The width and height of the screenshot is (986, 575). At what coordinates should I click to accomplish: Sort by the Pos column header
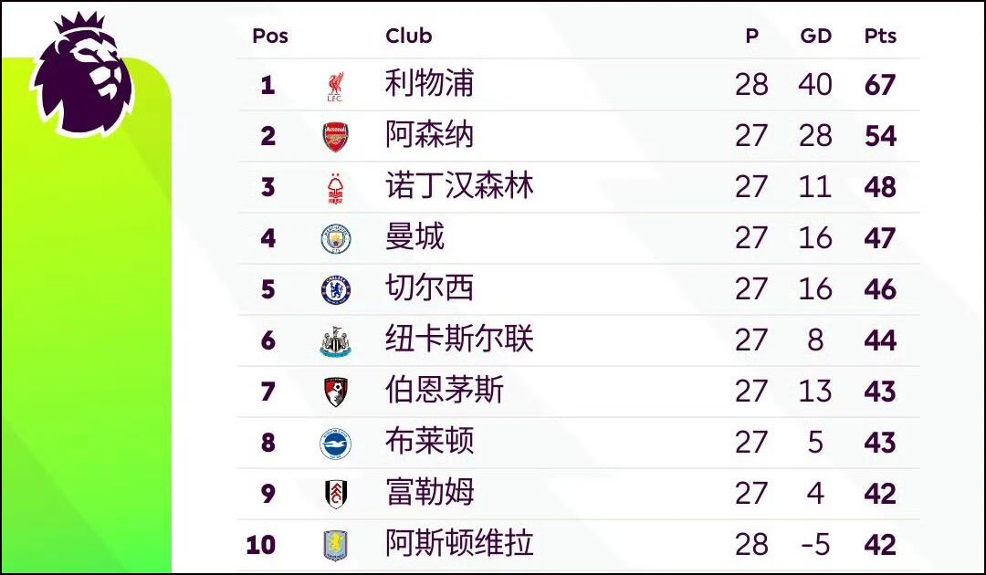click(269, 36)
